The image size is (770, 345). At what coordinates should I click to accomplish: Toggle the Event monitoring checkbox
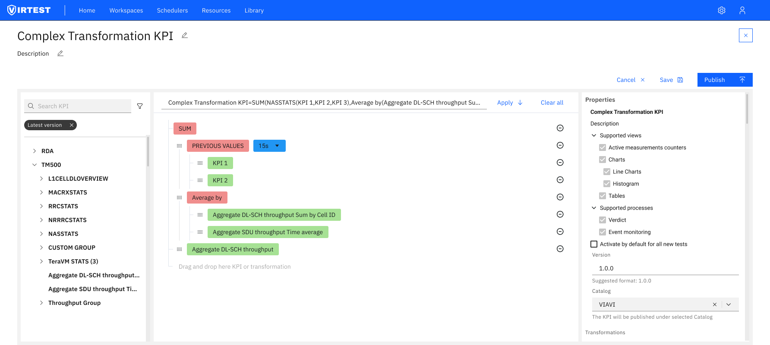click(x=603, y=232)
